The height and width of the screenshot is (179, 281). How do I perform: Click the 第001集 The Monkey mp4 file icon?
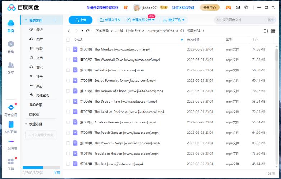click(x=75, y=49)
